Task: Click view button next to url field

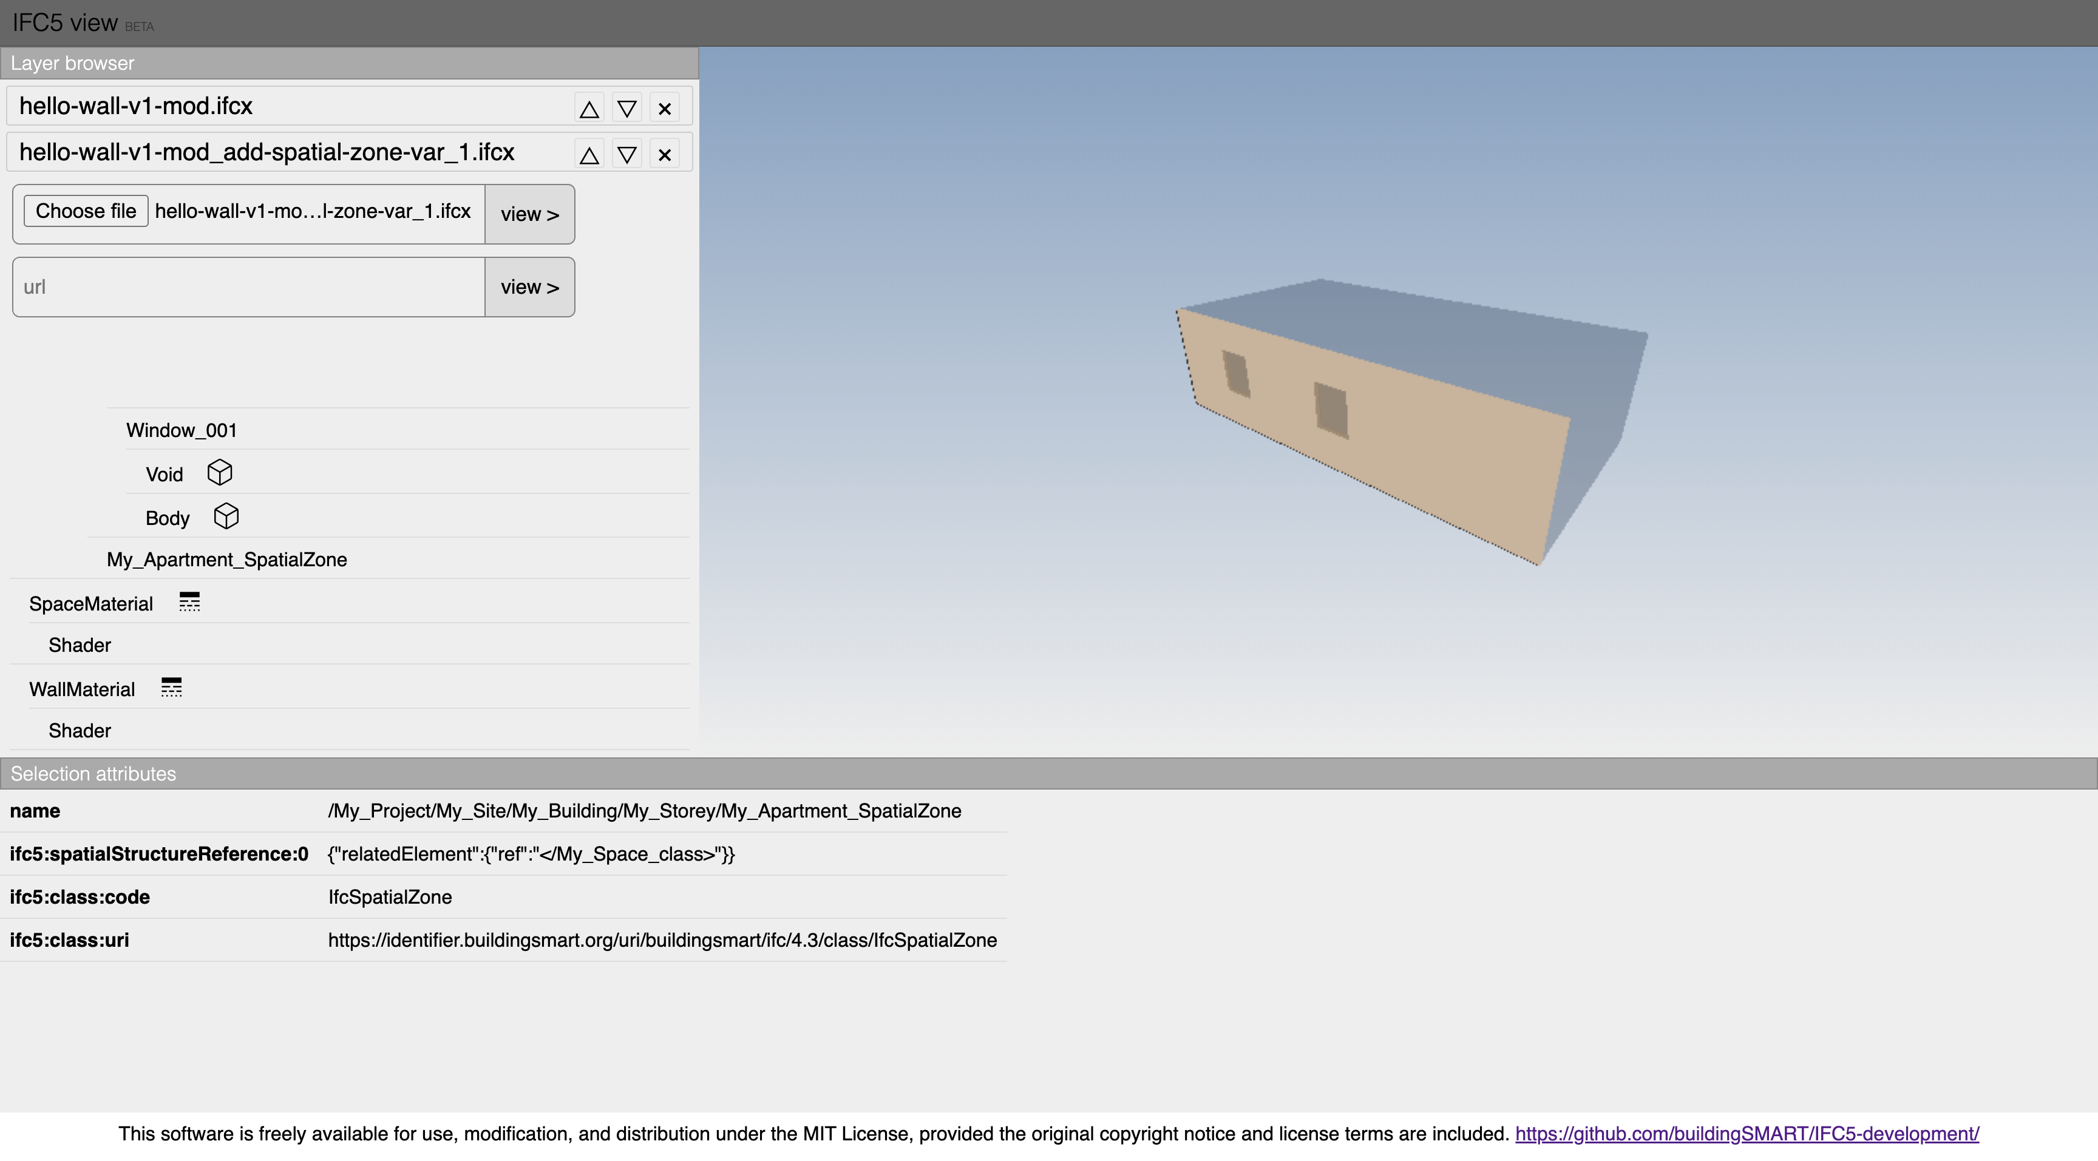Action: point(529,288)
